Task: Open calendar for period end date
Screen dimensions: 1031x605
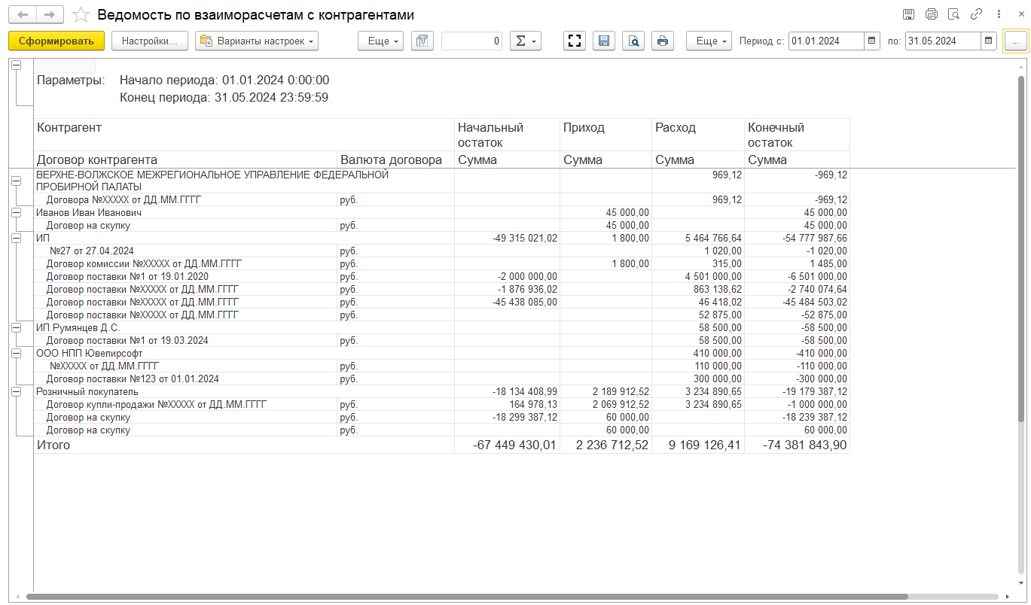Action: 989,41
